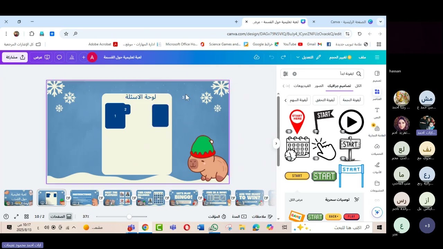Open the Text (النص) sidebar panel
443x249 pixels.
click(x=377, y=113)
